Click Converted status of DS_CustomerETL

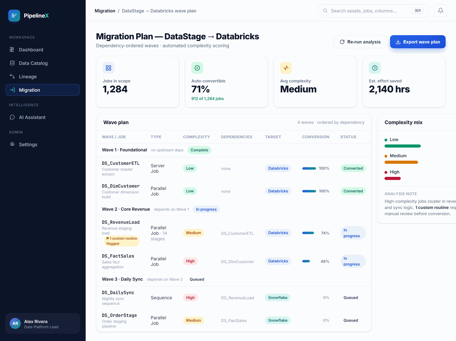click(x=353, y=168)
